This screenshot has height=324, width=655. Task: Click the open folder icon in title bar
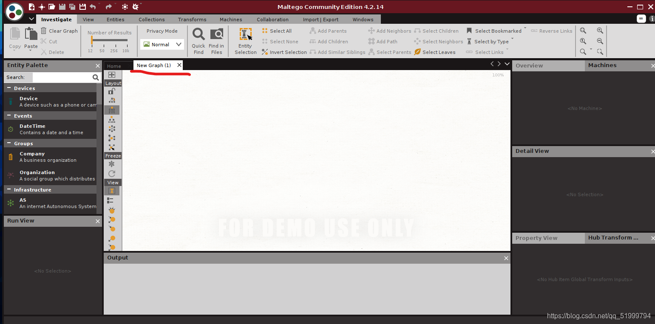(52, 7)
